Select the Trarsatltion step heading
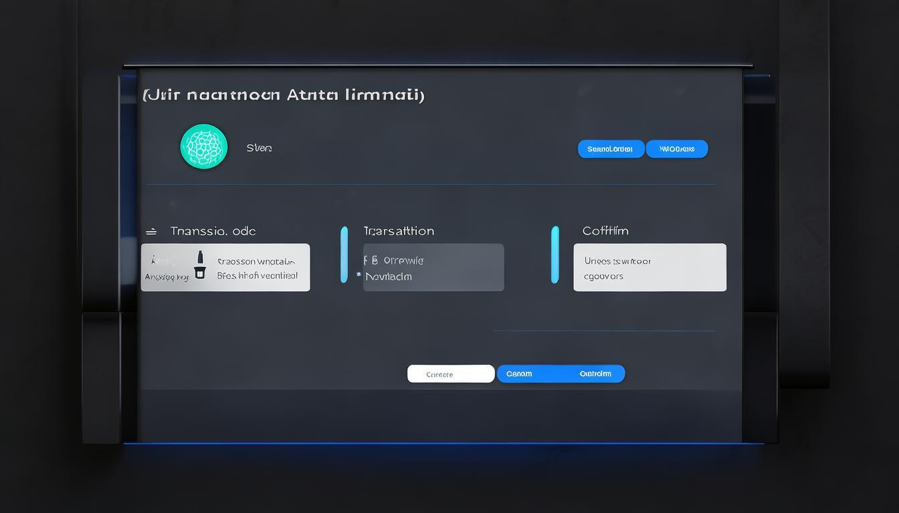This screenshot has width=899, height=513. point(399,231)
